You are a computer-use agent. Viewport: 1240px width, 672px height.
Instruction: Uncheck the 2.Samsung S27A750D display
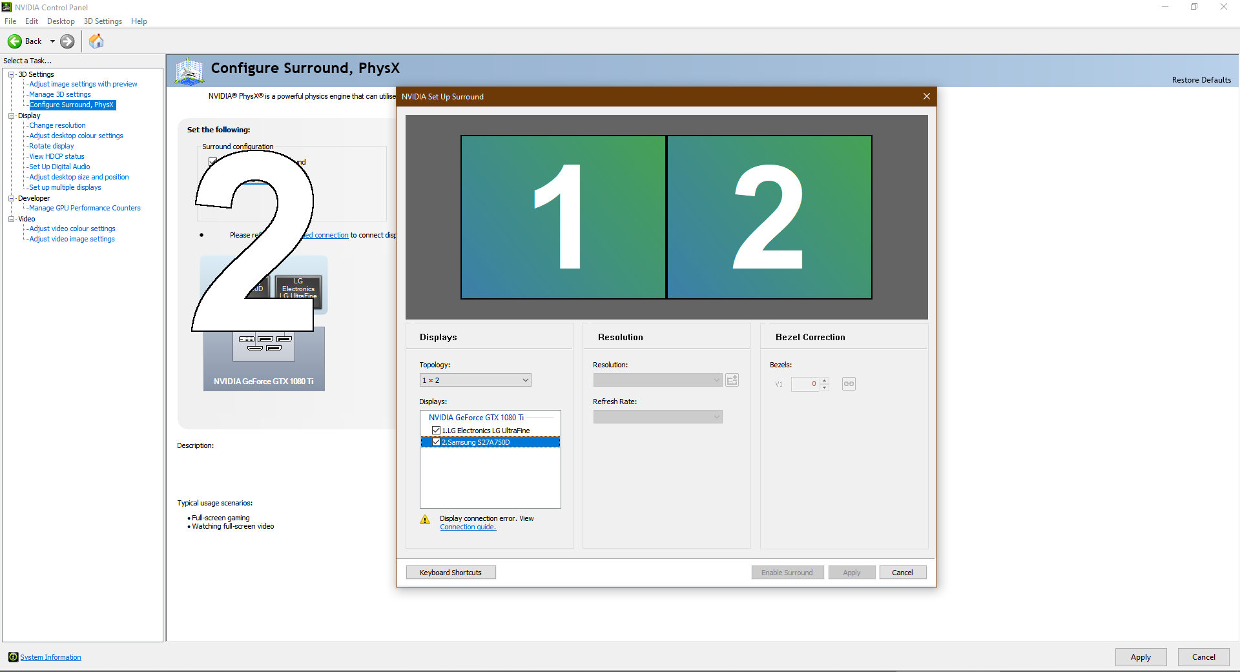436,442
